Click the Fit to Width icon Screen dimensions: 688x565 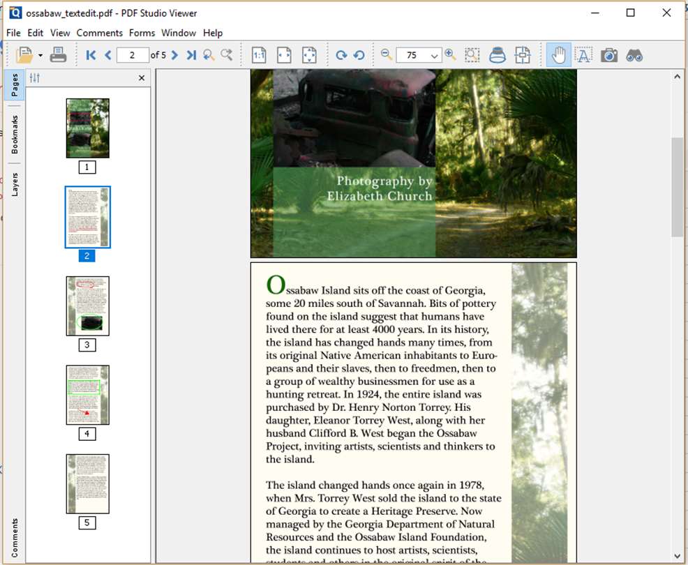coord(284,55)
